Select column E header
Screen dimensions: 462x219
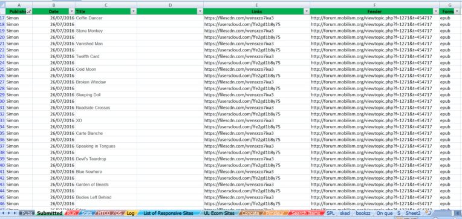256,5
